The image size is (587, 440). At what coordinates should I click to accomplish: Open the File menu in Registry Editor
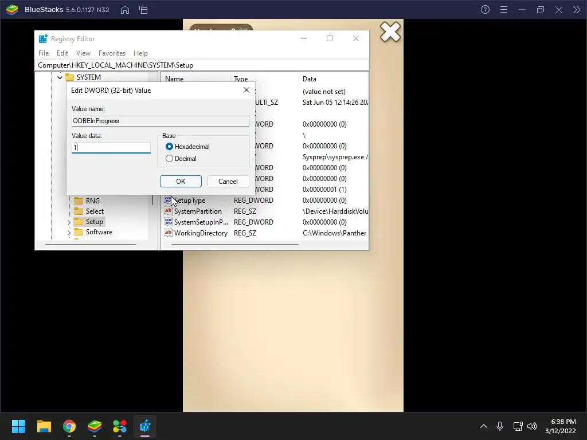point(44,53)
